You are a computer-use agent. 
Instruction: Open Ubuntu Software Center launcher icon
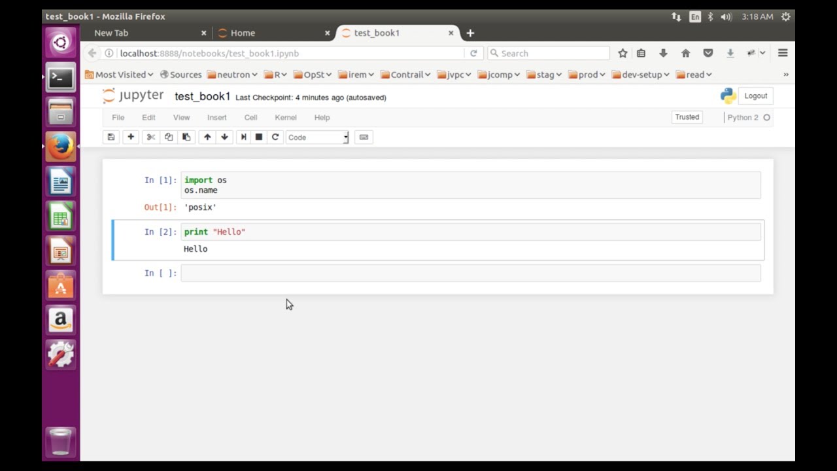click(61, 285)
